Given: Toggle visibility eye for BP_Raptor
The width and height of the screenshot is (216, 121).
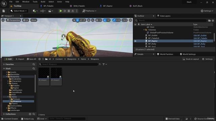Looking at the screenshot, I should [x=135, y=41].
